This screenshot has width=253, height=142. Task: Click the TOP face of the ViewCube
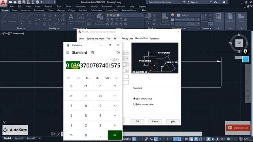[x=239, y=43]
